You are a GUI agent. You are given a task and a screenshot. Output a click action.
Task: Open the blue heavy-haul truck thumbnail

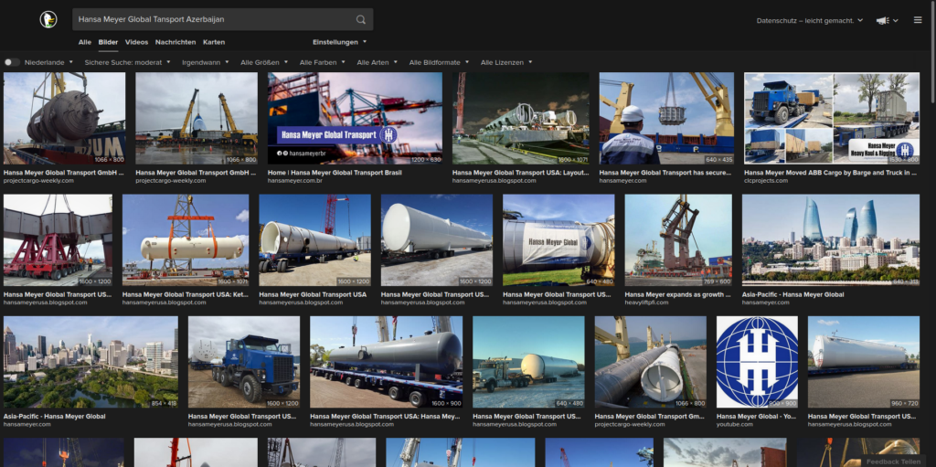(243, 362)
